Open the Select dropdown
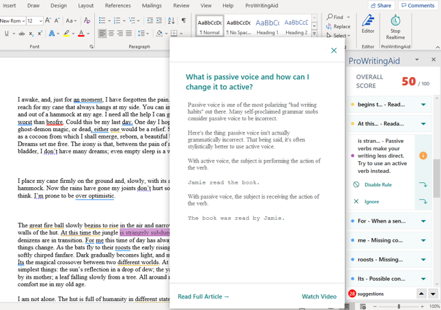The image size is (441, 310). pyautogui.click(x=339, y=36)
